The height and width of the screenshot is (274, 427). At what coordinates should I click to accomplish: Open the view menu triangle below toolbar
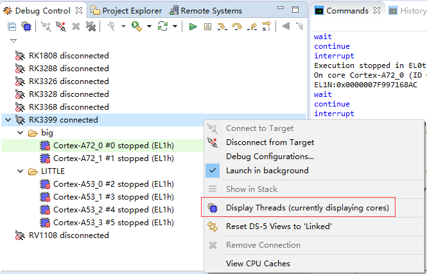(13, 41)
